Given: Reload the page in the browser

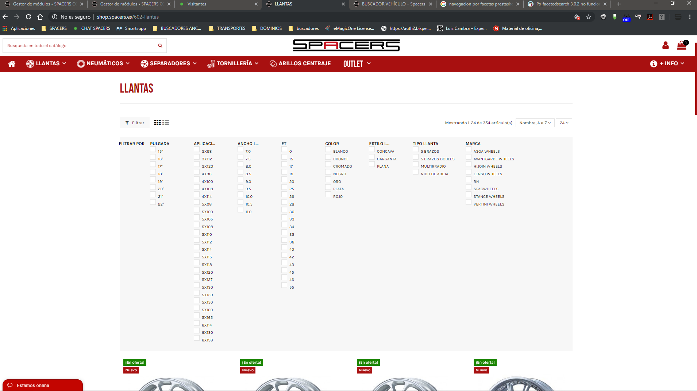Looking at the screenshot, I should click(28, 17).
